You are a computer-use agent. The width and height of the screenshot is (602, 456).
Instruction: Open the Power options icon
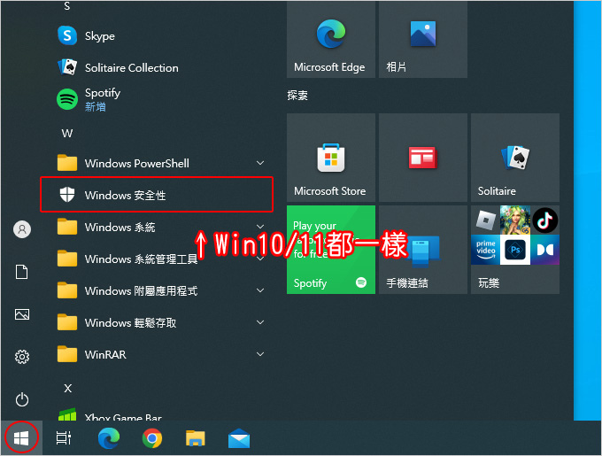coord(22,399)
